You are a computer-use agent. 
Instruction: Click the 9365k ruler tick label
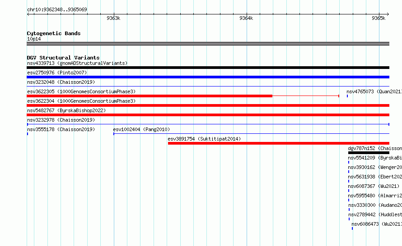(x=379, y=18)
